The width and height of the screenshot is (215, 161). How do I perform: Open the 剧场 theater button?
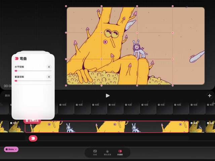point(7,96)
